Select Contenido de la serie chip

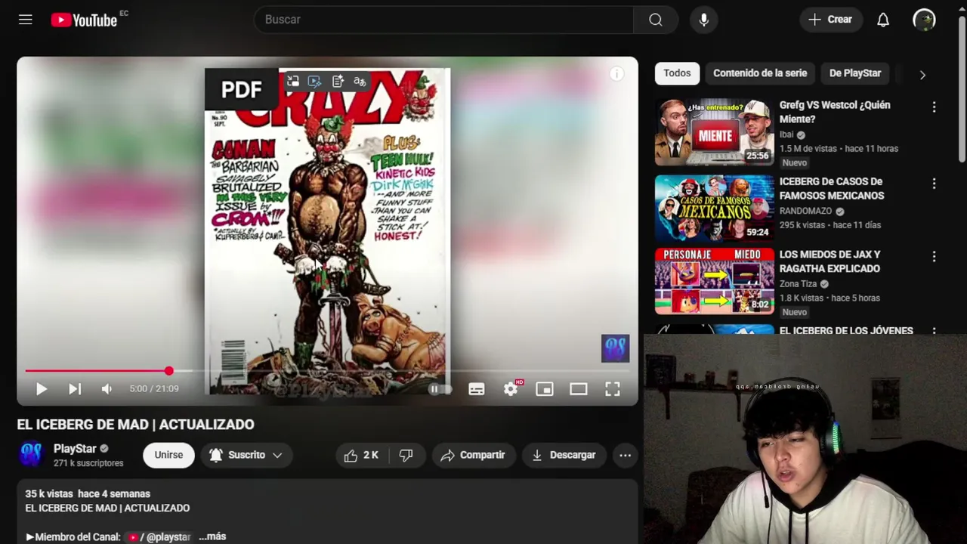760,73
